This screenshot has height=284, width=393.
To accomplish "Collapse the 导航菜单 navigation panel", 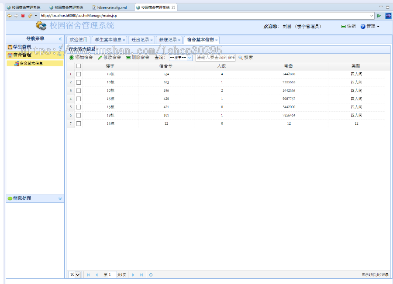I will (x=60, y=39).
